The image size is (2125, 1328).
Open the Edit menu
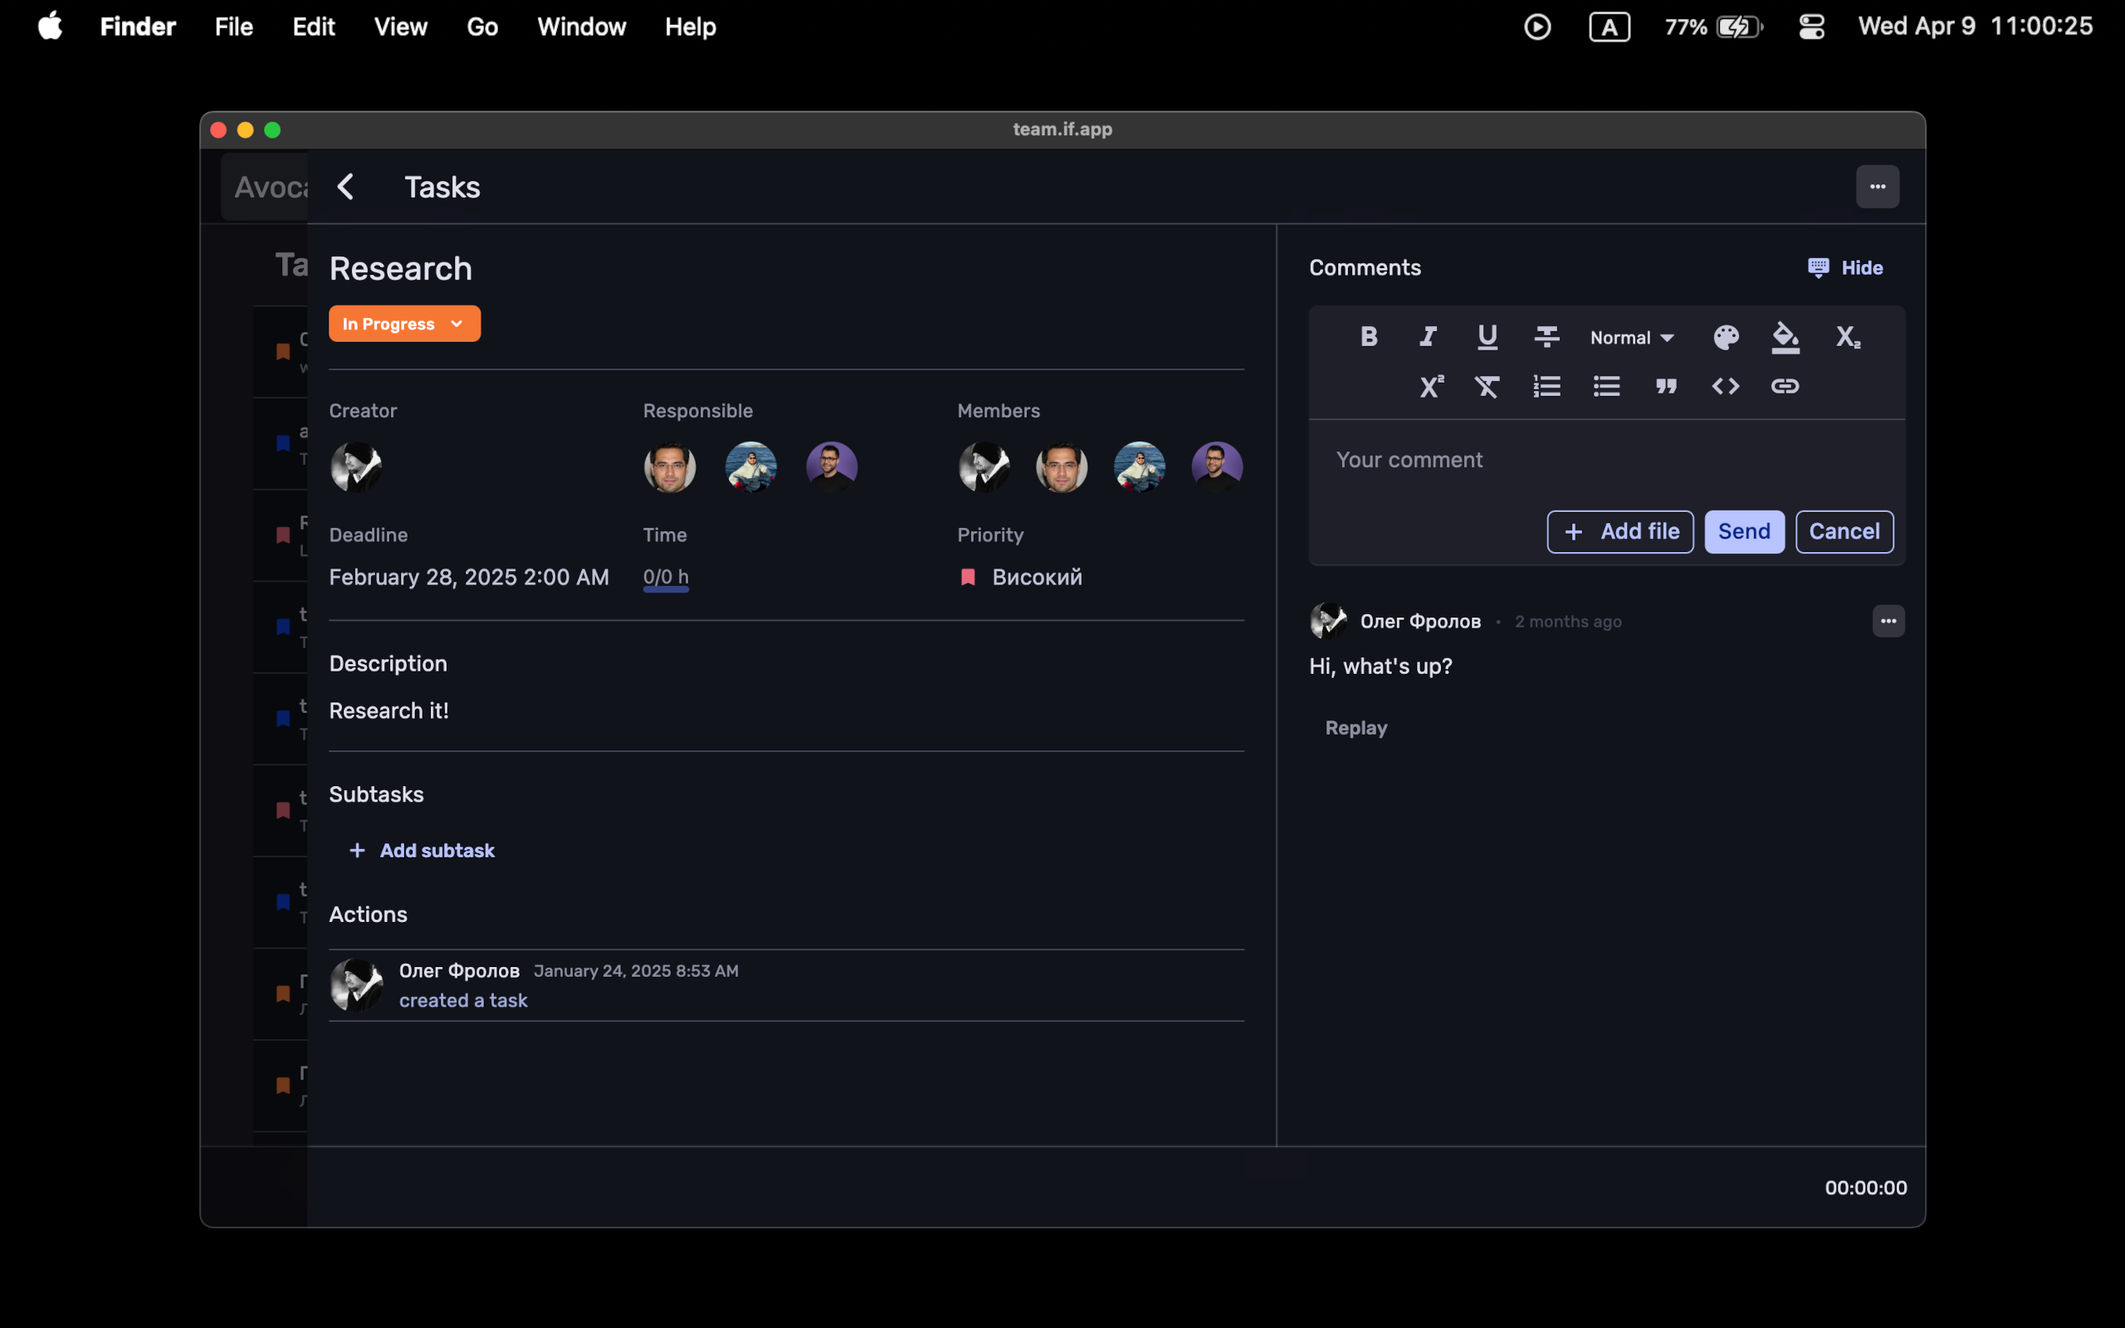tap(314, 27)
